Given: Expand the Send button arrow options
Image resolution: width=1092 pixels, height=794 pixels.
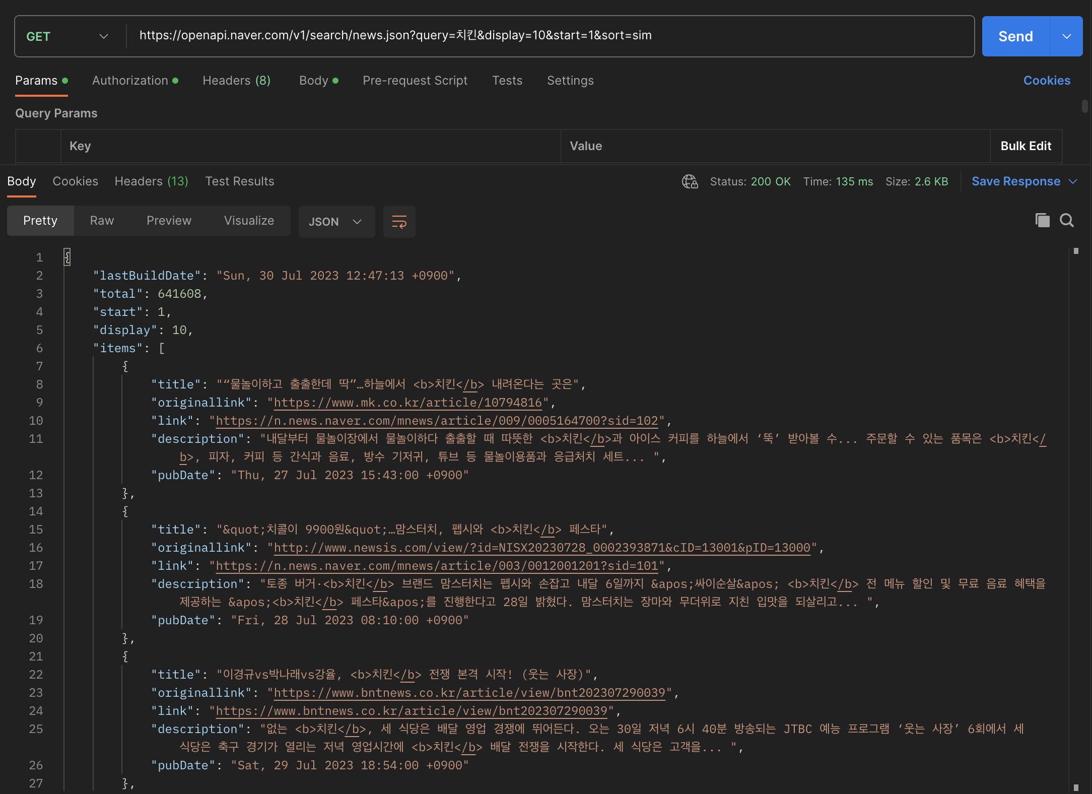Looking at the screenshot, I should (x=1066, y=36).
